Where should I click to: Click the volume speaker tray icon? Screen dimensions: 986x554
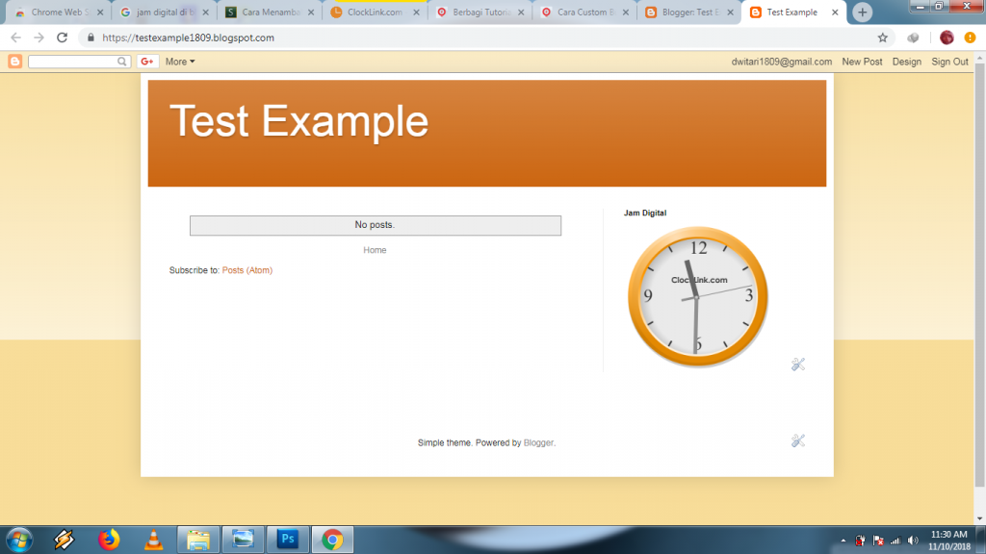click(913, 541)
